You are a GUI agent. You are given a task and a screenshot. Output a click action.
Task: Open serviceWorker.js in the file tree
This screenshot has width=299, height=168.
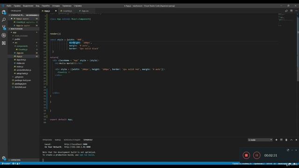(23, 70)
